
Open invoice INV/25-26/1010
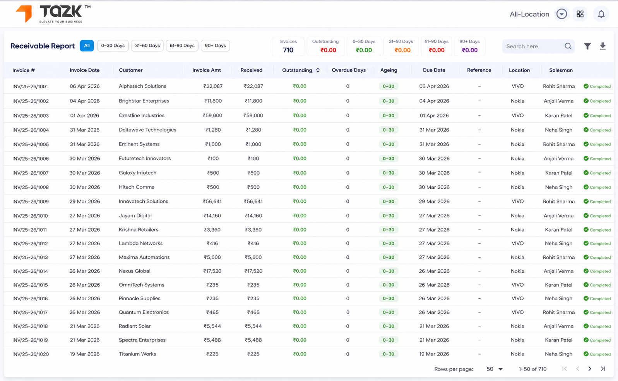pos(30,216)
